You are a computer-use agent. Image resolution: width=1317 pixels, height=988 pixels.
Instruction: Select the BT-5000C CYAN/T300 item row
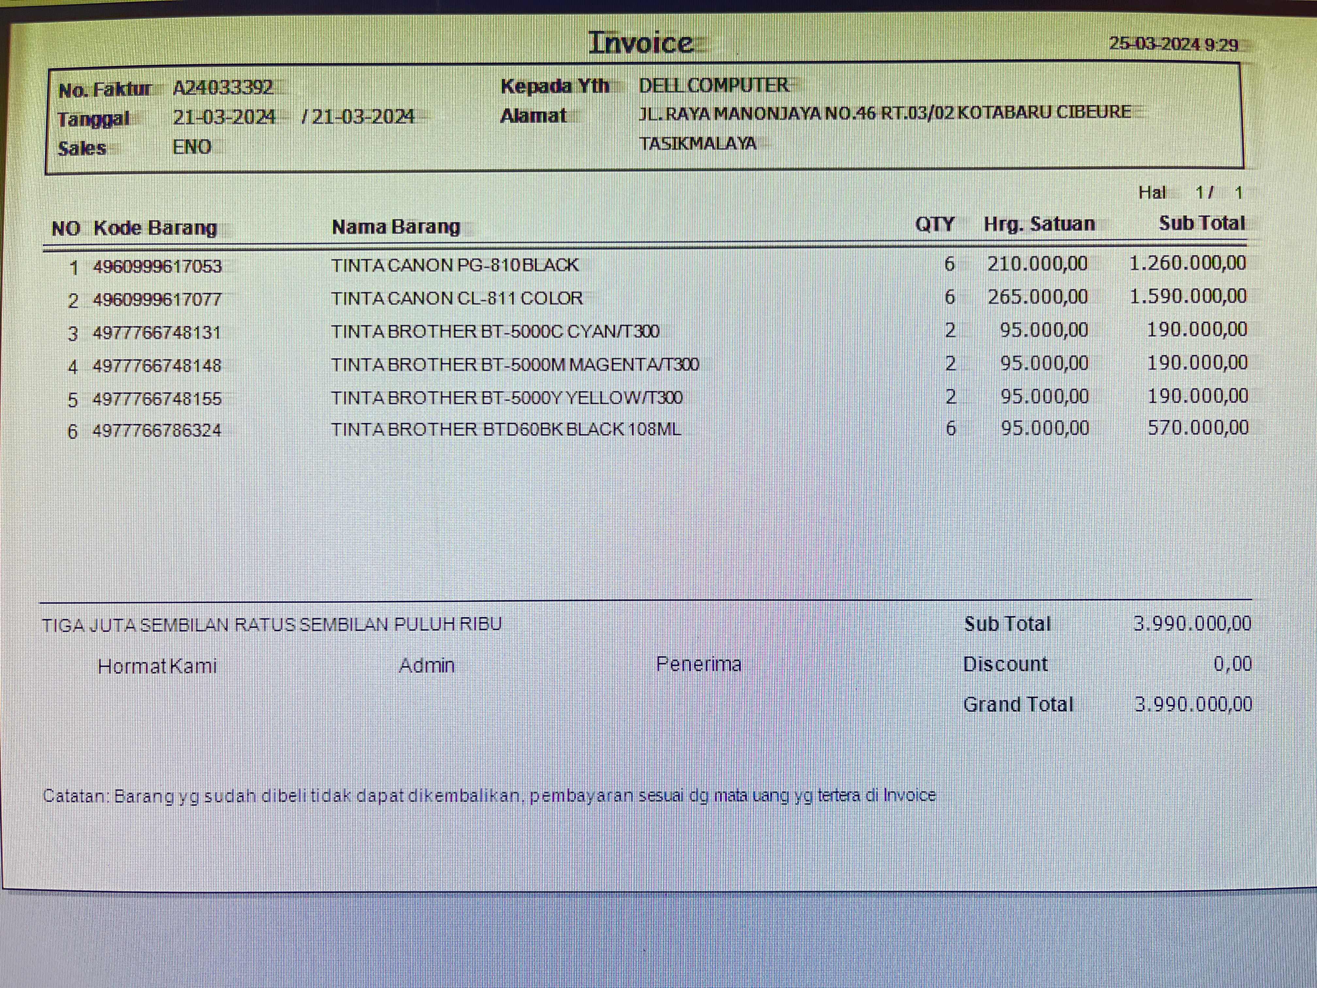(495, 331)
